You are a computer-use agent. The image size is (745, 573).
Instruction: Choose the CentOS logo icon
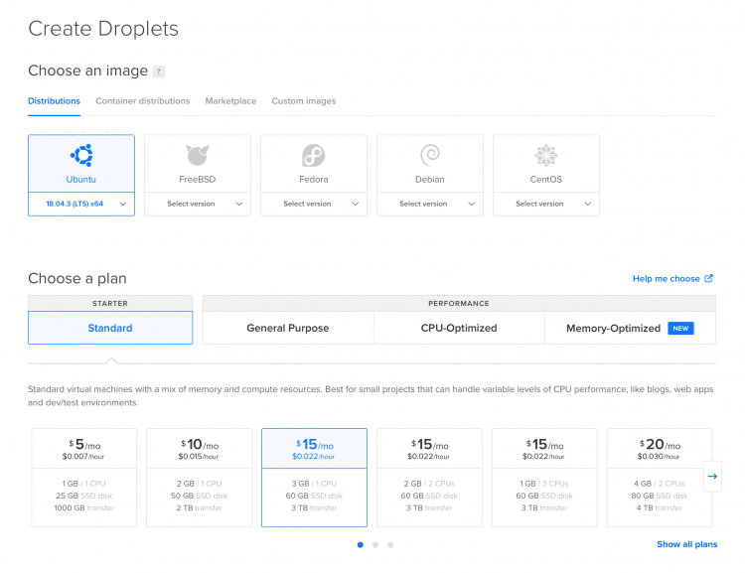546,155
